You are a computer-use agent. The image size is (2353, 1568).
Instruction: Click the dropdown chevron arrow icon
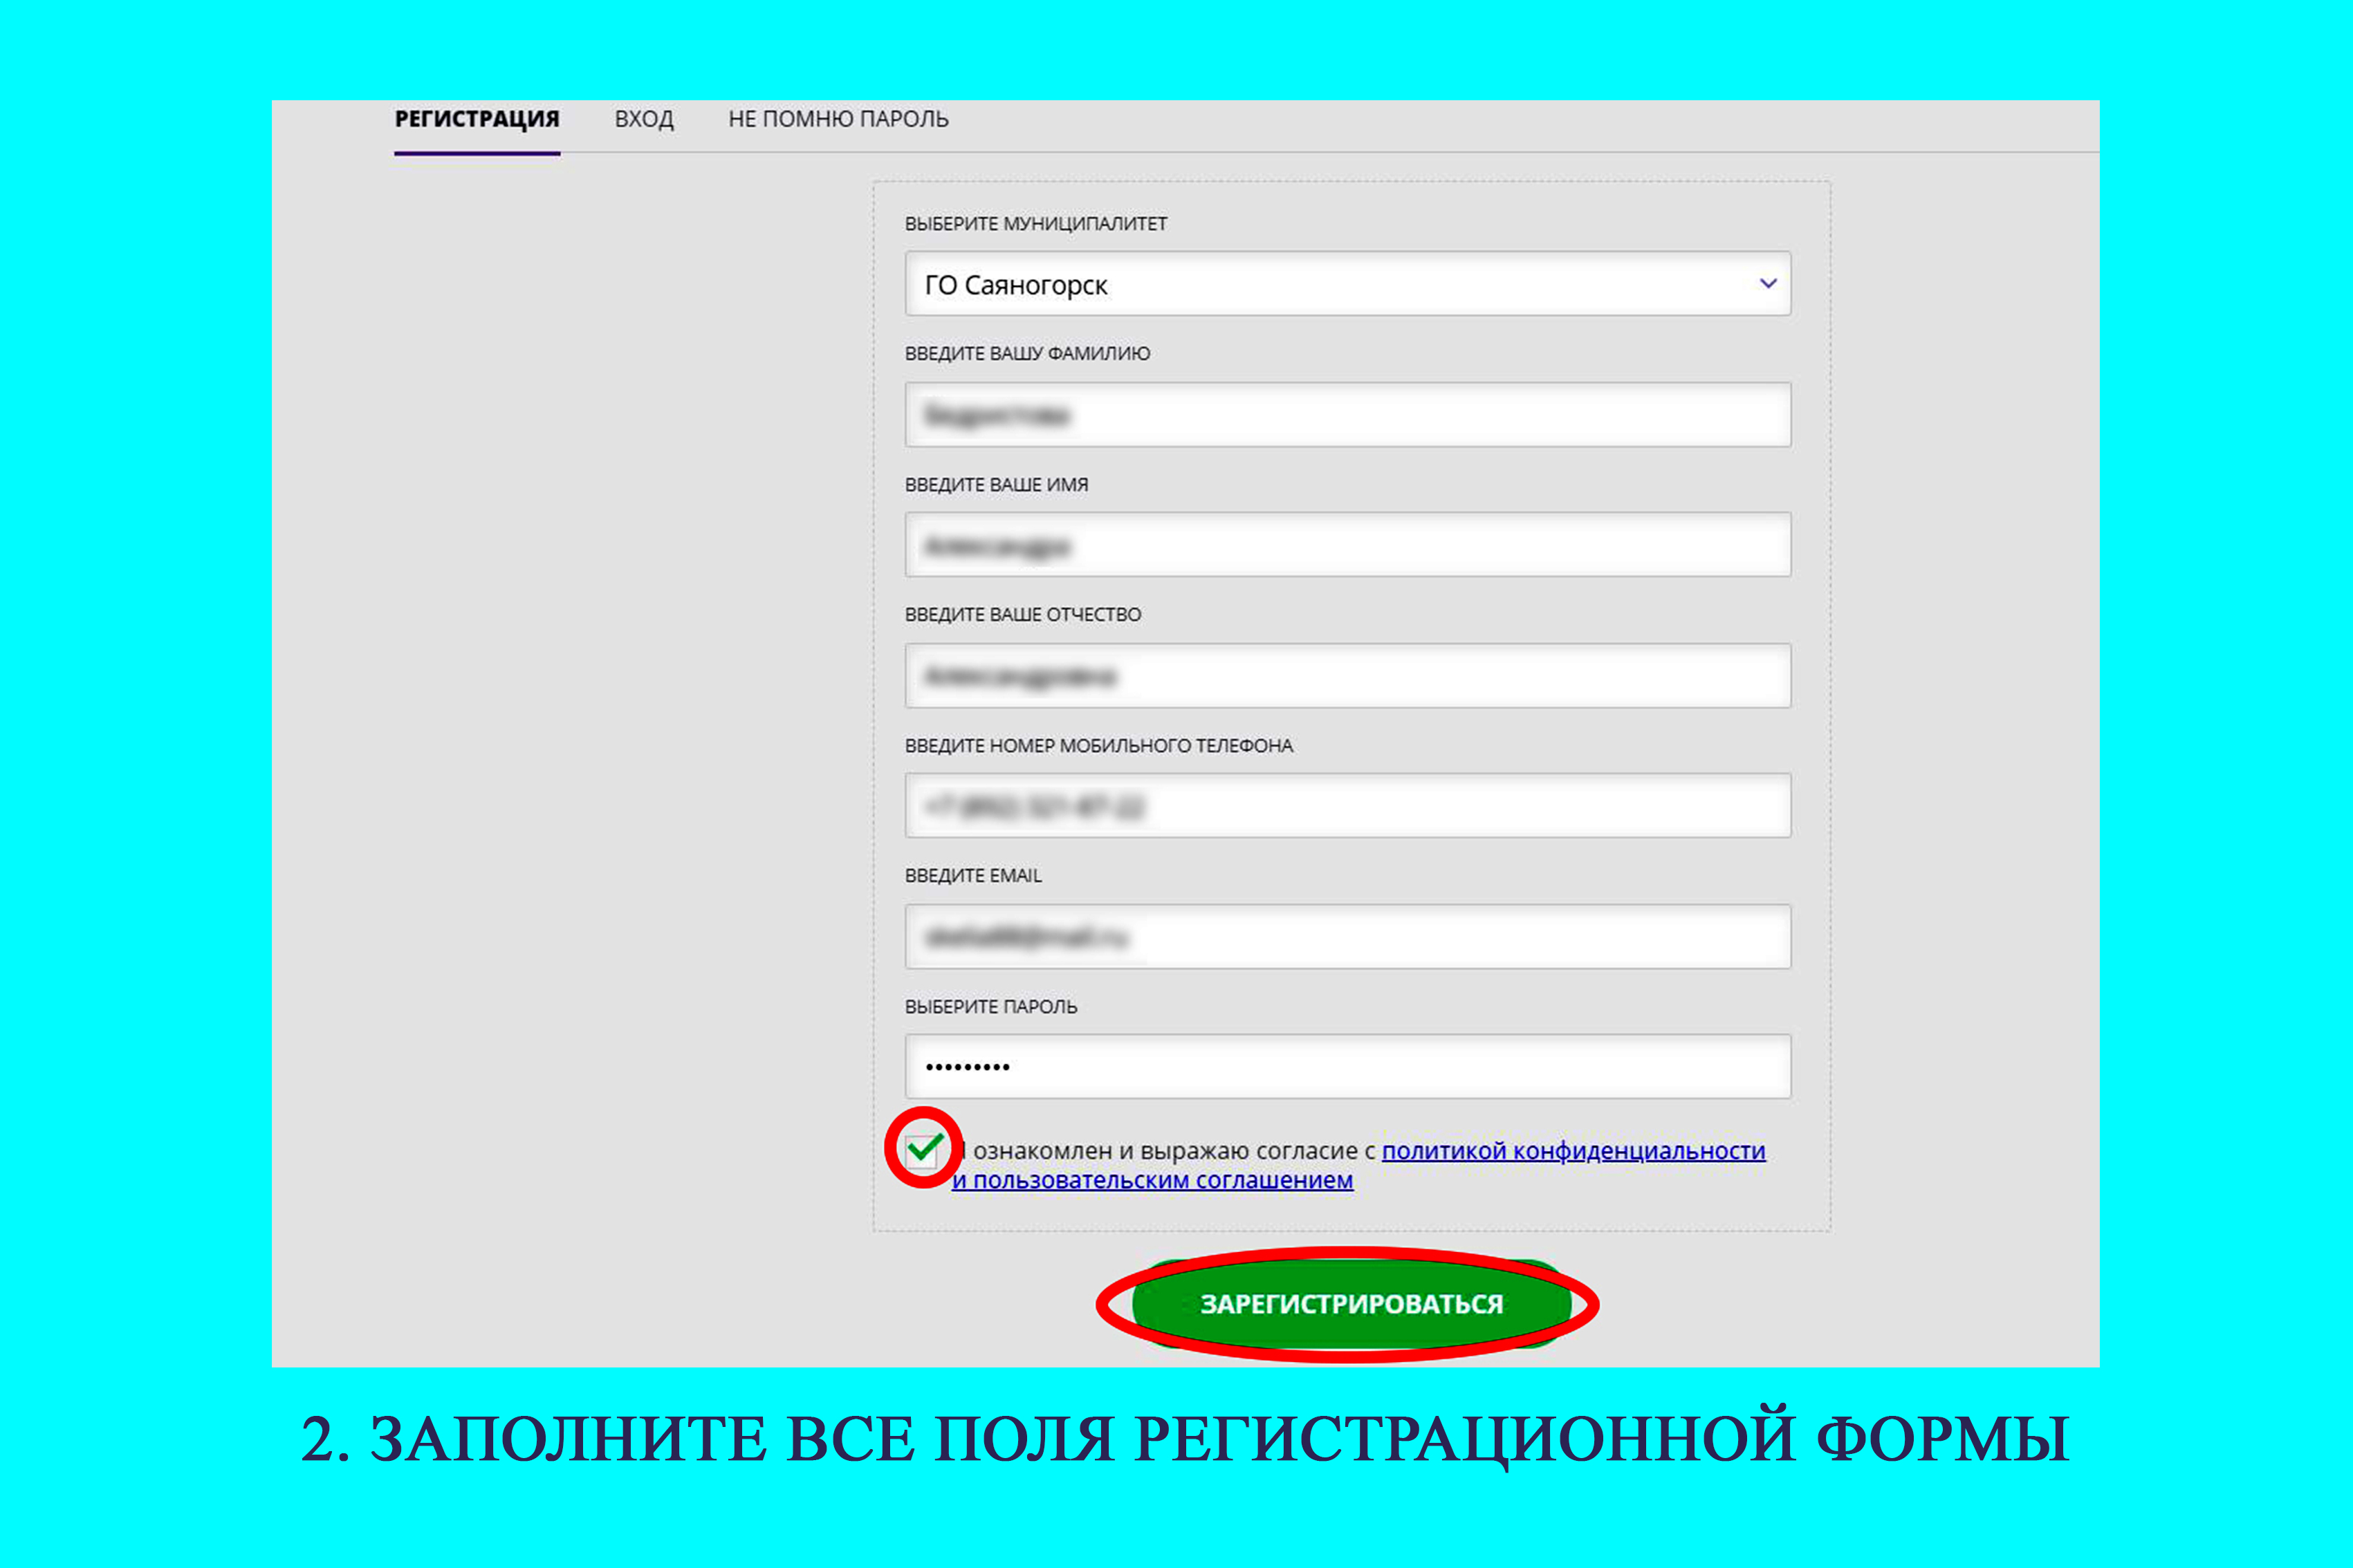coord(1768,284)
